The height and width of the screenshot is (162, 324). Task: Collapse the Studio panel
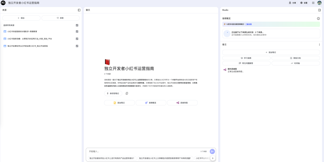(320, 10)
